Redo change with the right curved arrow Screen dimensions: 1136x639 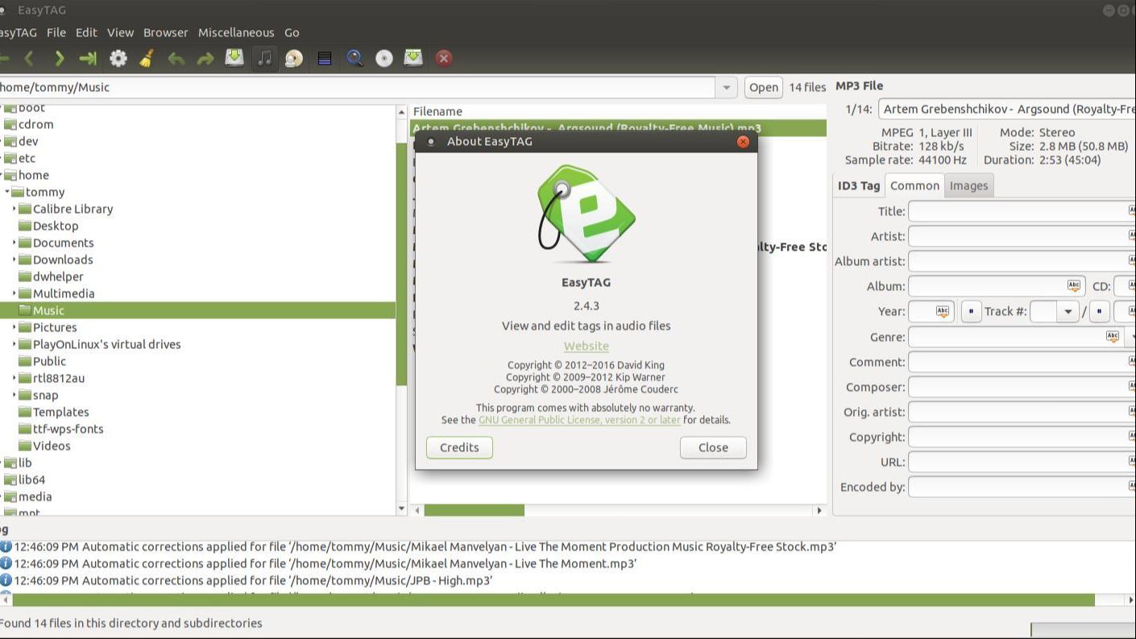pos(205,58)
